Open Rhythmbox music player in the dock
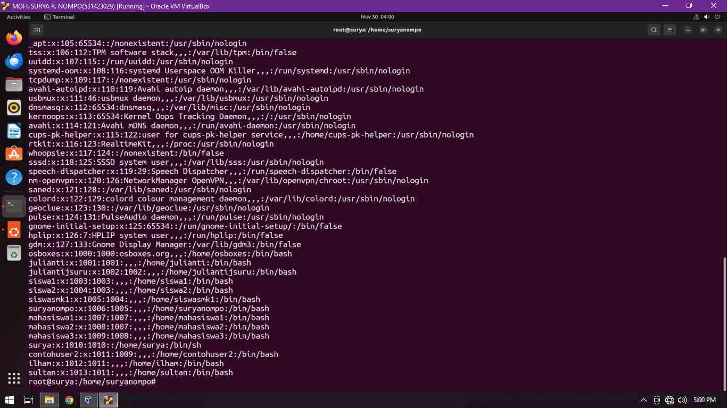The image size is (727, 408). point(14,107)
